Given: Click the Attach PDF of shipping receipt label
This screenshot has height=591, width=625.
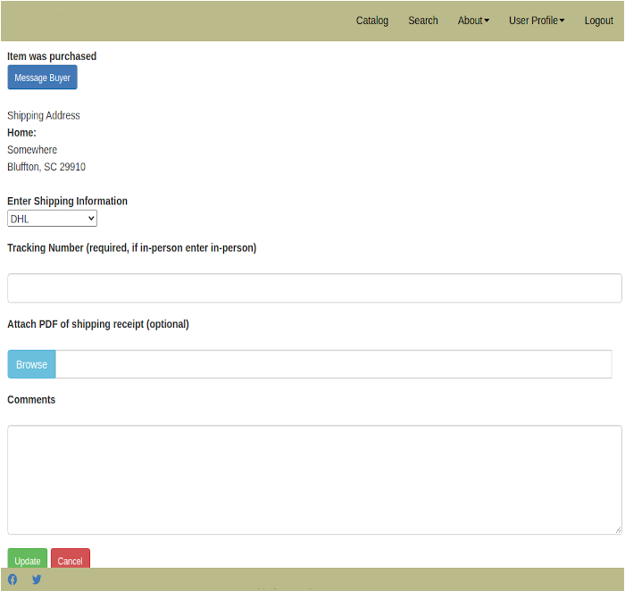Looking at the screenshot, I should click(98, 324).
